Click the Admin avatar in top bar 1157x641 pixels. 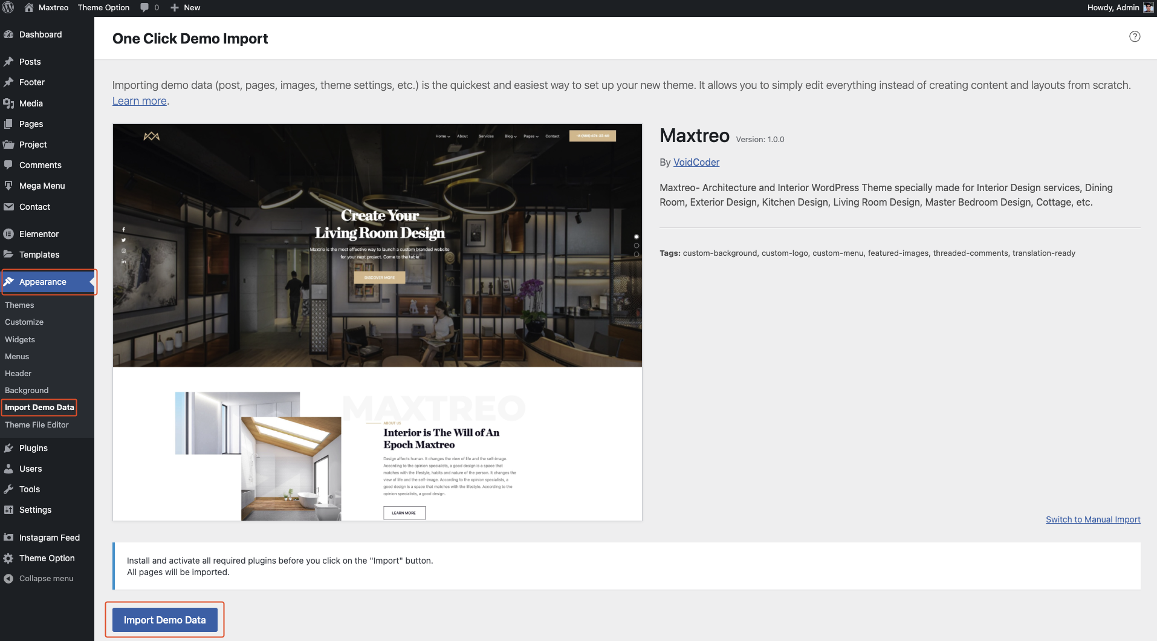click(1148, 7)
